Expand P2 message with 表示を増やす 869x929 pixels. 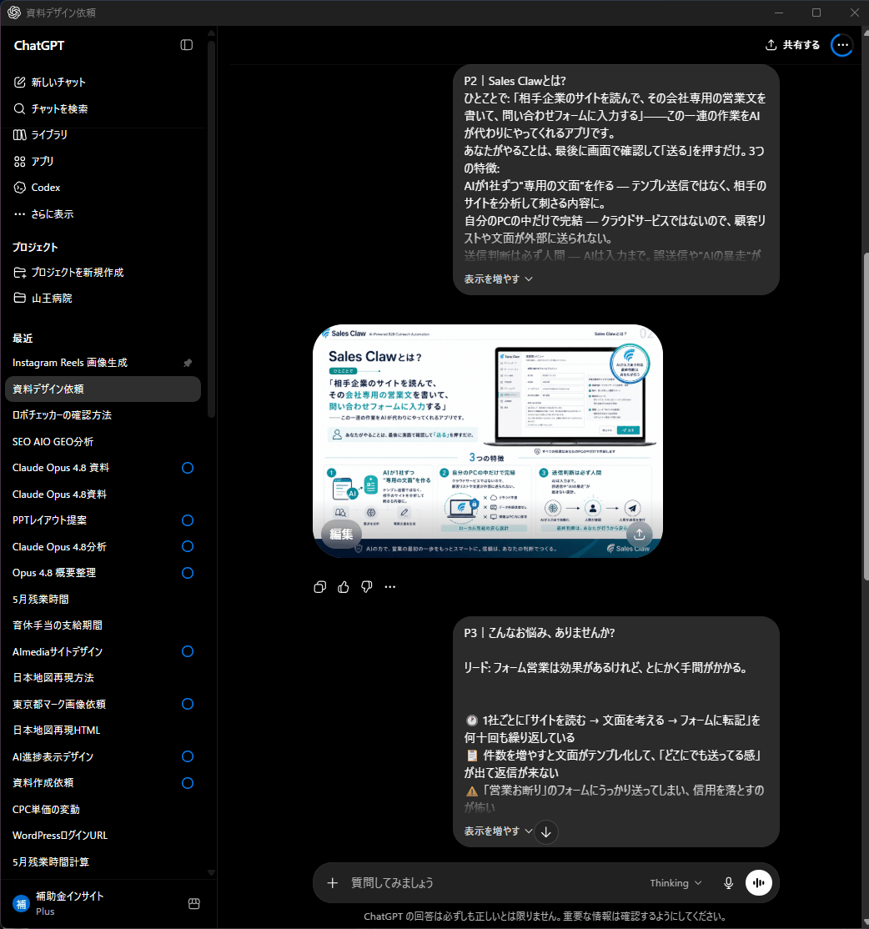pos(498,279)
